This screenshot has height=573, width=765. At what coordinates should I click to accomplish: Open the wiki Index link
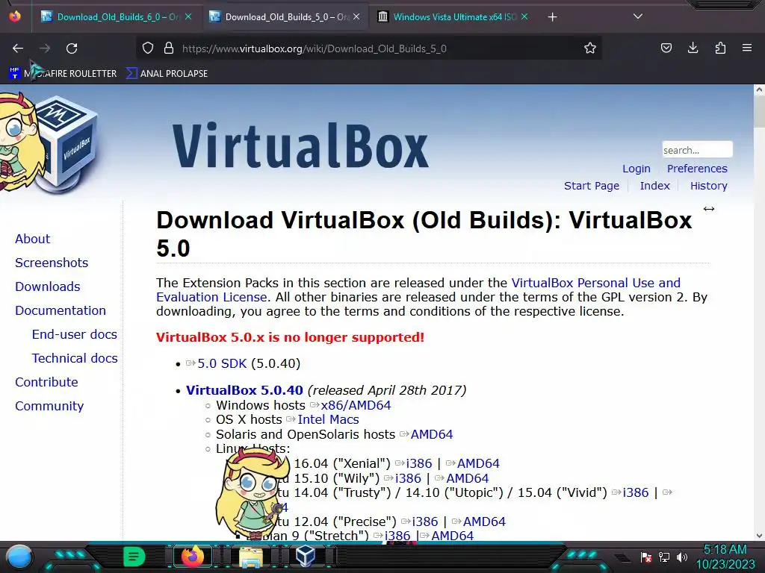[x=654, y=186]
